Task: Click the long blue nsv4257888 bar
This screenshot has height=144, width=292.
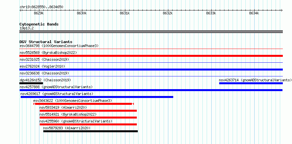Action: (x=151, y=90)
